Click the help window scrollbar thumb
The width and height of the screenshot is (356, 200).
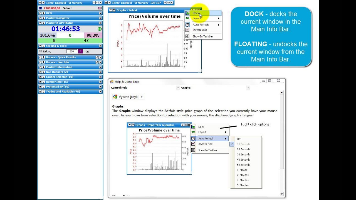tap(281, 132)
